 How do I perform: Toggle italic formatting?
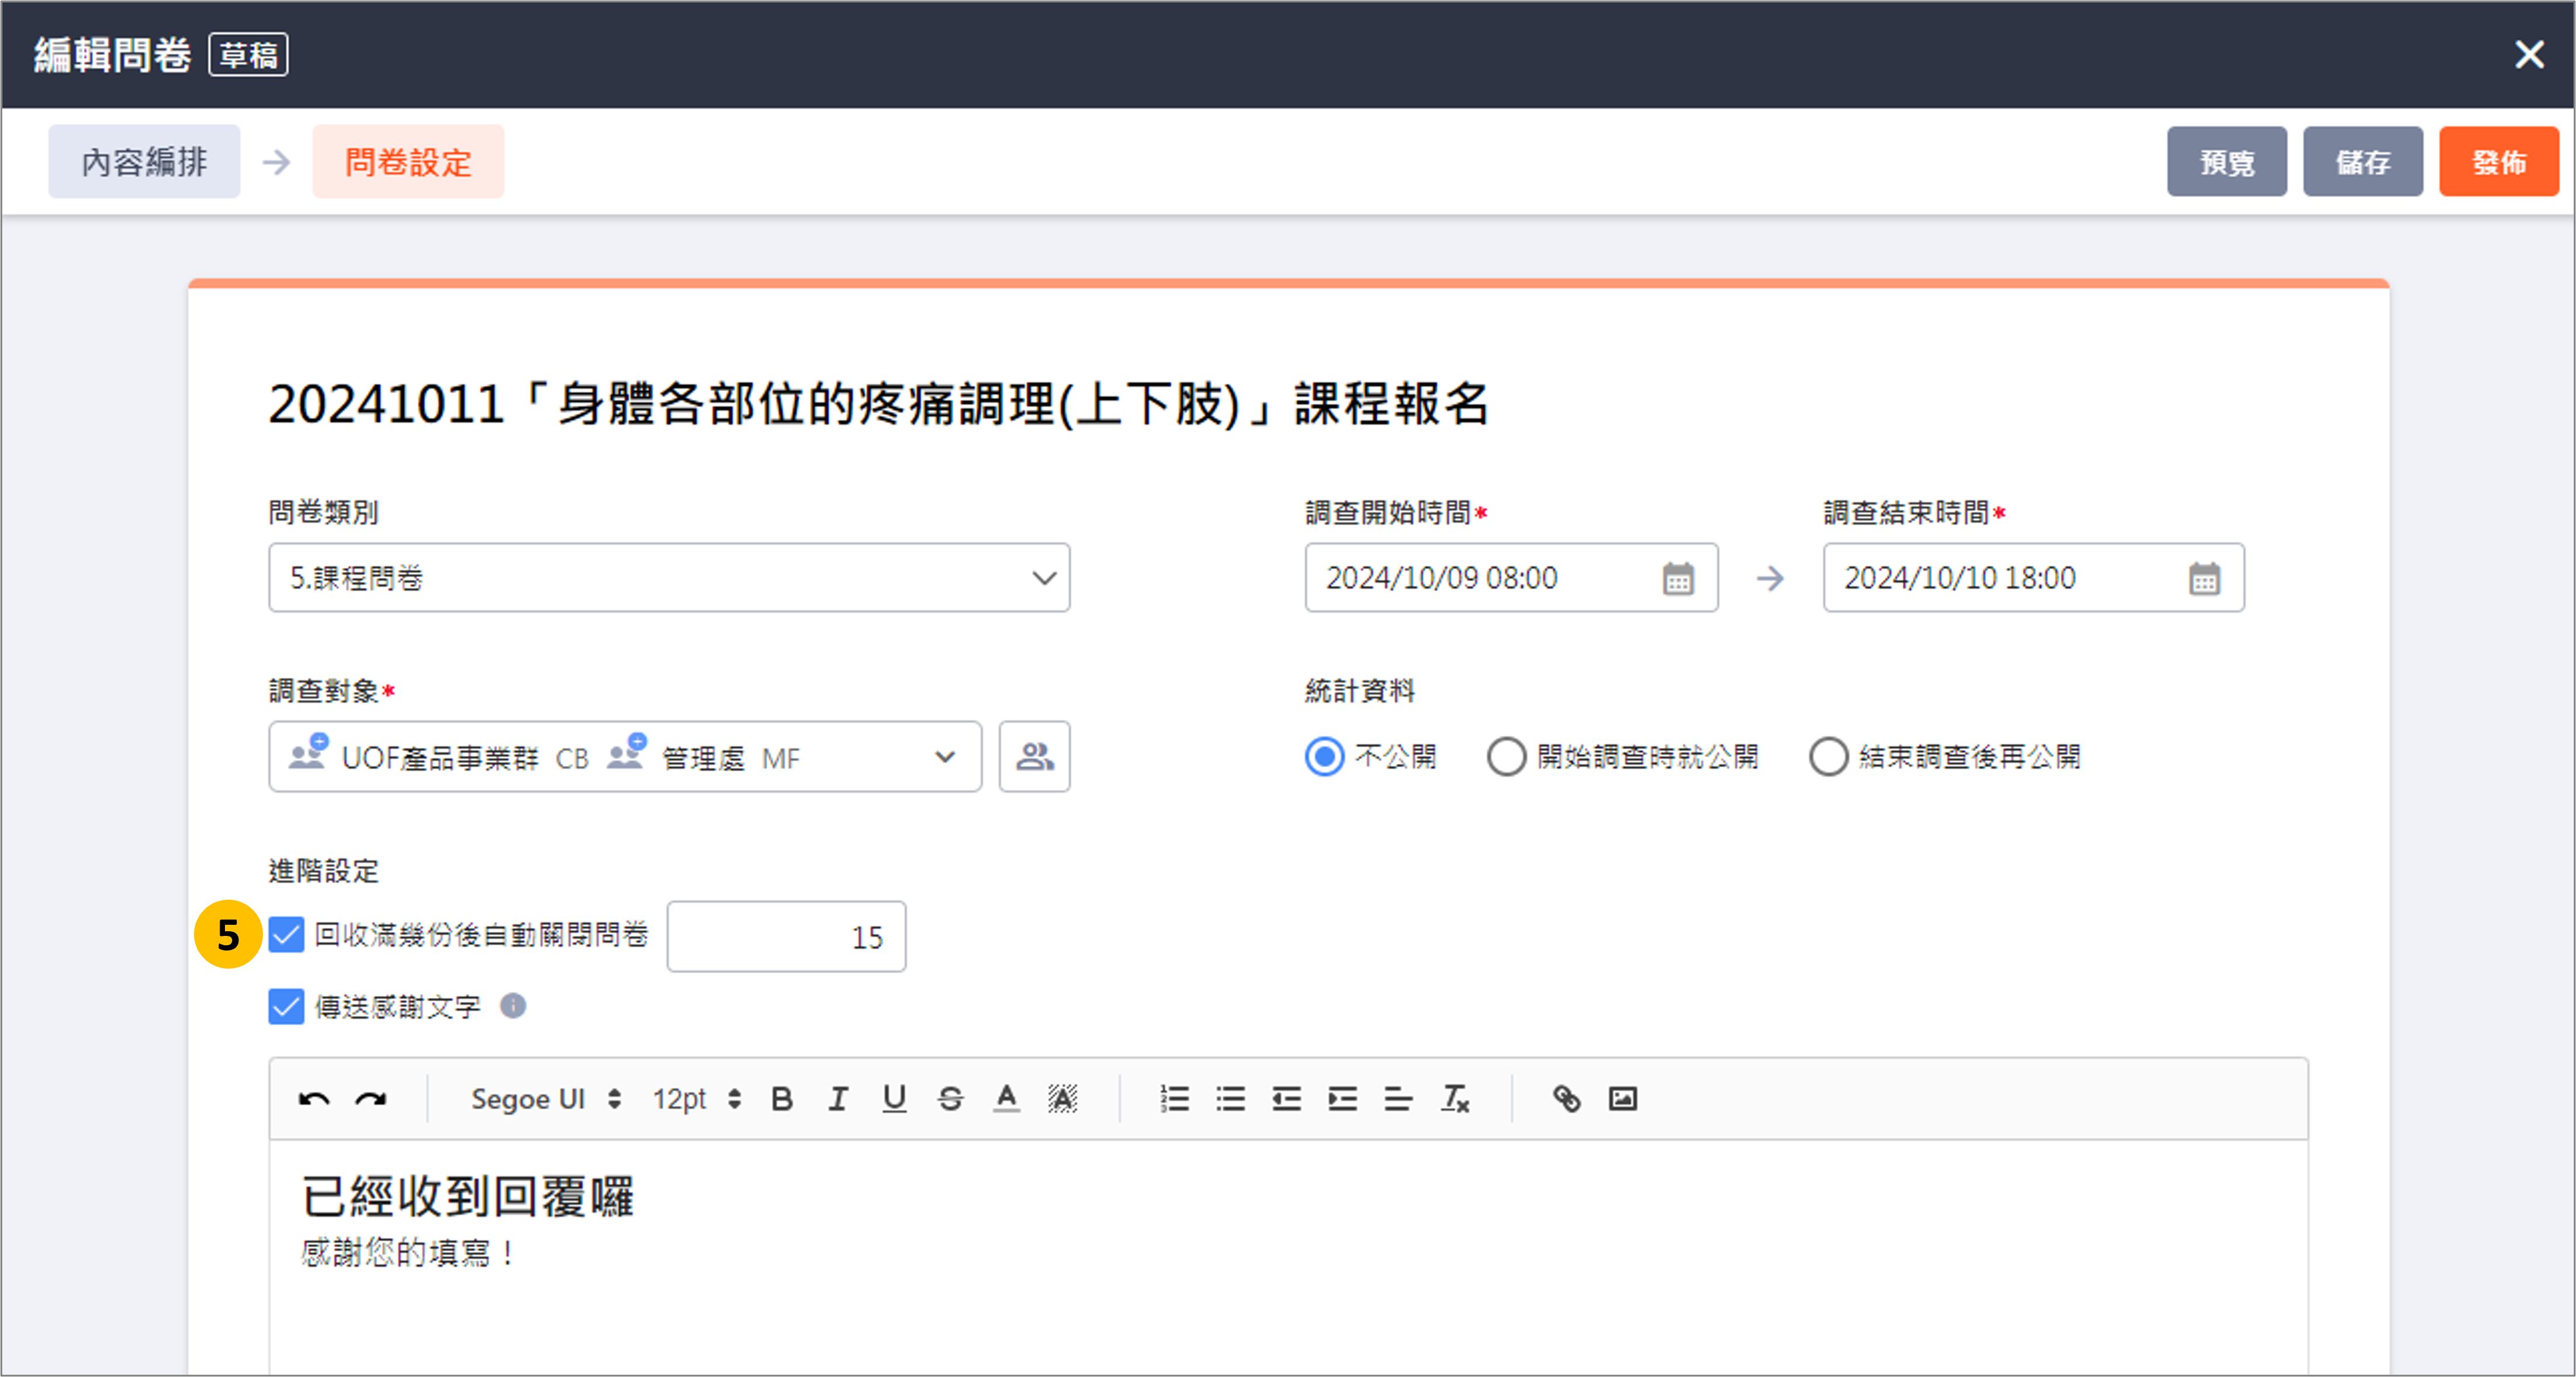tap(838, 1099)
